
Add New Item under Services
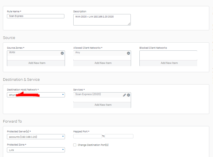point(103,105)
